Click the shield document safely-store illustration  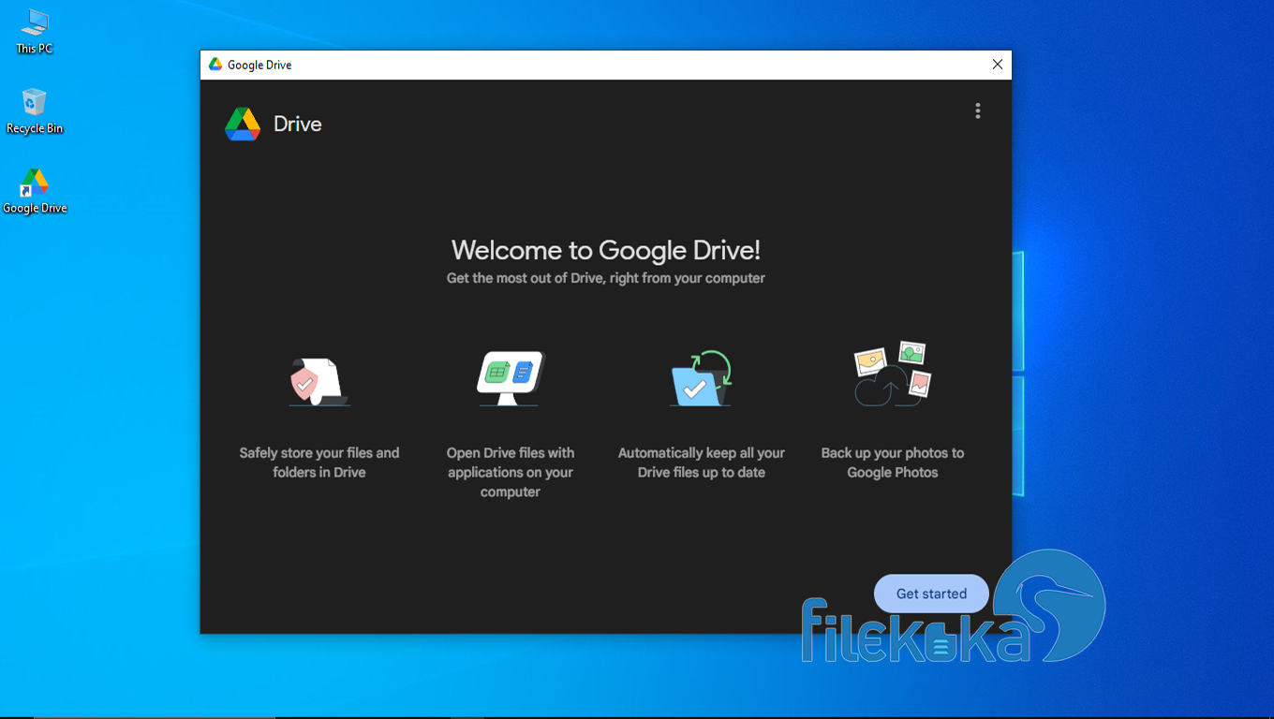[x=318, y=380]
